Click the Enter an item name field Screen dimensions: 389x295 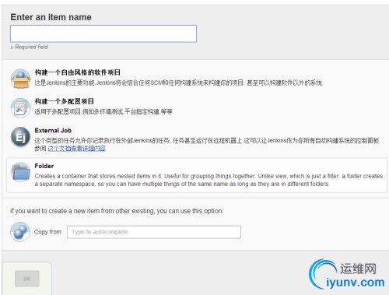pyautogui.click(x=103, y=33)
